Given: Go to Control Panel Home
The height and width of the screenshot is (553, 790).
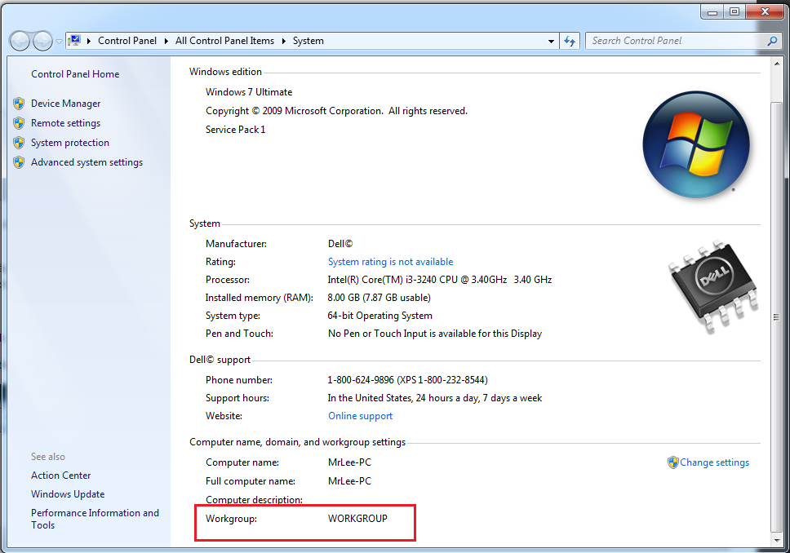Looking at the screenshot, I should (75, 74).
